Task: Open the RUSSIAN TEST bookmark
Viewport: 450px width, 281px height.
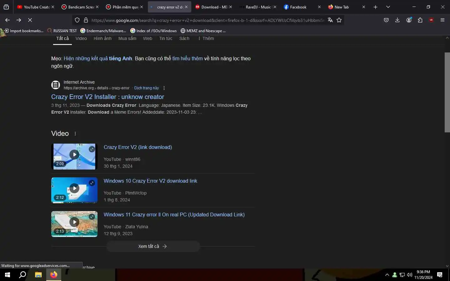Action: (62, 31)
